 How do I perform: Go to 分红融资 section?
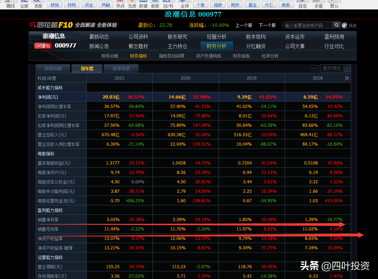pos(256,46)
